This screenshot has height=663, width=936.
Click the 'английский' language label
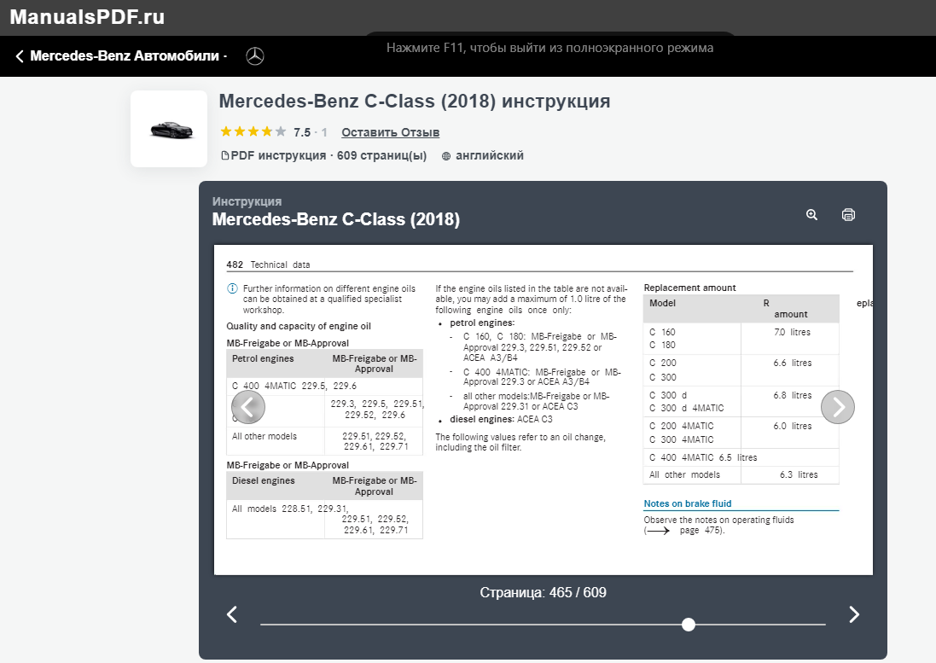click(x=490, y=156)
